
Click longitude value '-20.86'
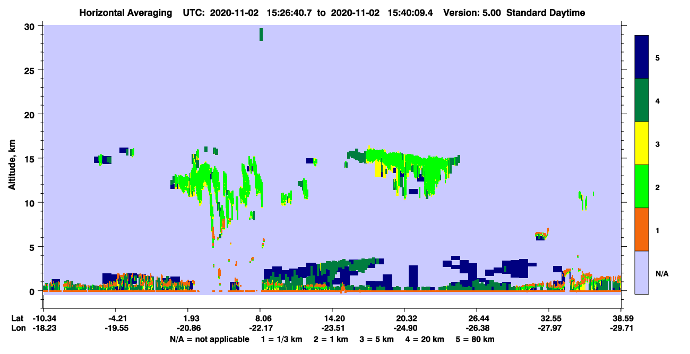[188, 329]
